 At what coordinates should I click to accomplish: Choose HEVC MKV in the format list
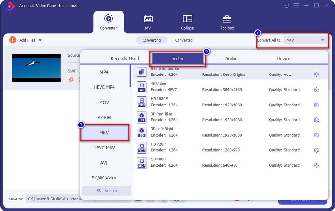(x=104, y=148)
